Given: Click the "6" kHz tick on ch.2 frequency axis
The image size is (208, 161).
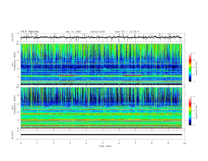Looking at the screenshot, I should (x=18, y=104).
